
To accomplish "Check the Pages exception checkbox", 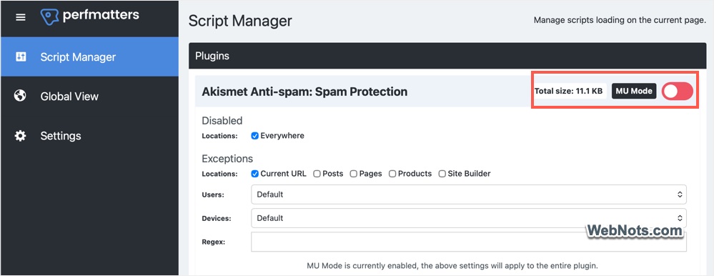I will click(353, 174).
